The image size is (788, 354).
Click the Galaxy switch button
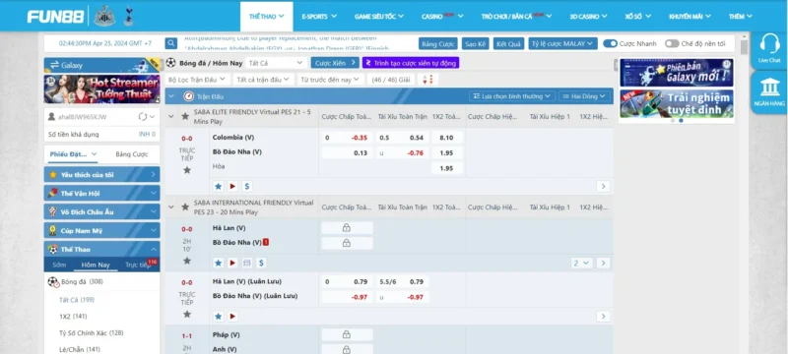coord(102,65)
